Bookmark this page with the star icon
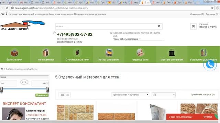220x123 pixels. coord(212,8)
